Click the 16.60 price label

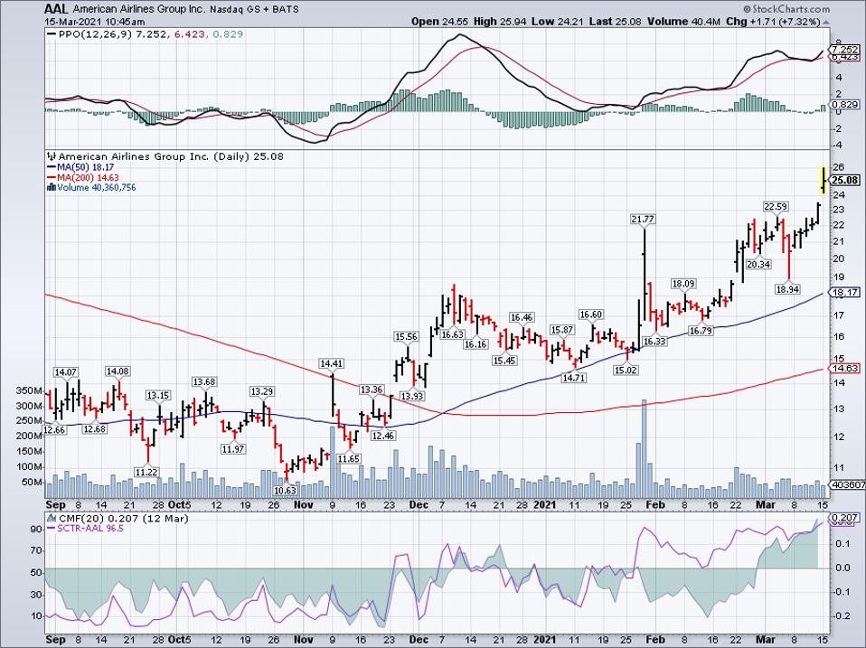[x=590, y=315]
